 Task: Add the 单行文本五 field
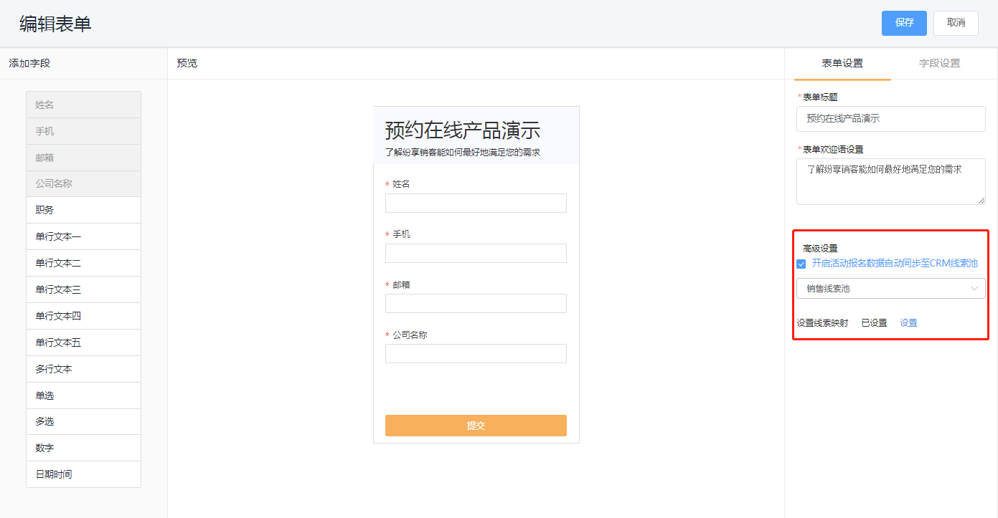pyautogui.click(x=83, y=342)
